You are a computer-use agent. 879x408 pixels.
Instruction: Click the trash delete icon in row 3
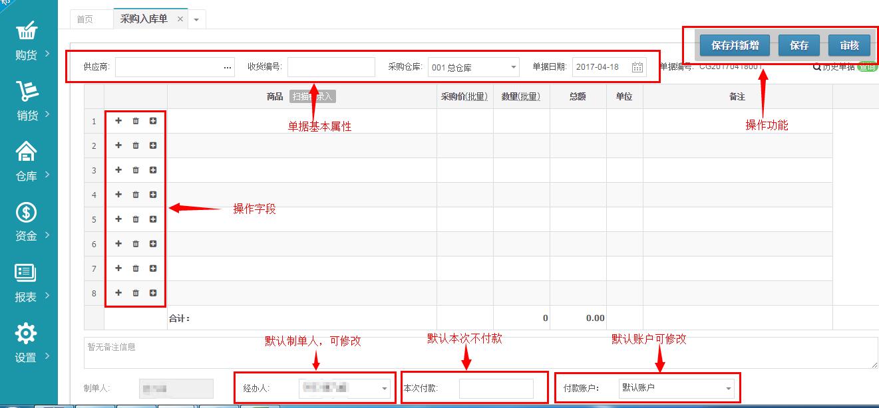click(x=136, y=170)
